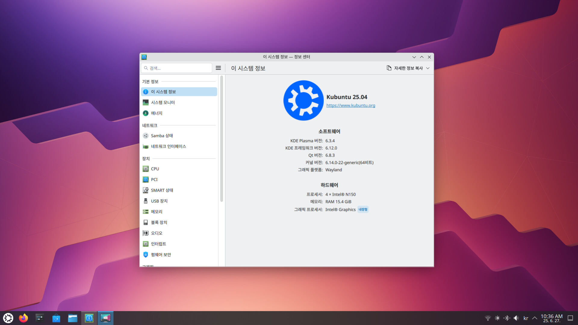
Task: Open the audio (오디오) page
Action: click(x=156, y=233)
